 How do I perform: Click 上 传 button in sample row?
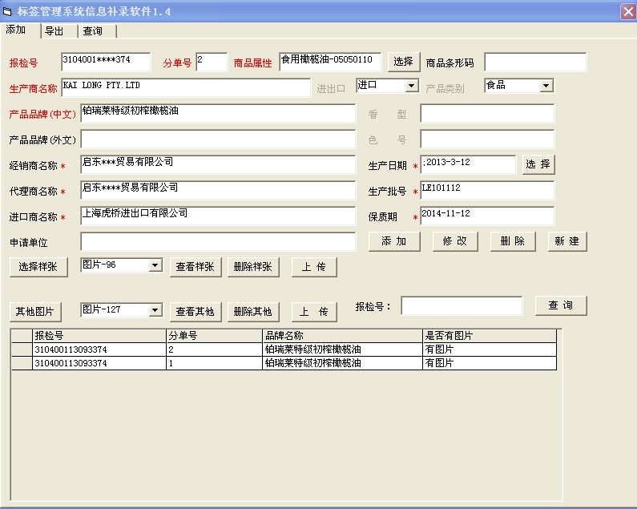[314, 267]
